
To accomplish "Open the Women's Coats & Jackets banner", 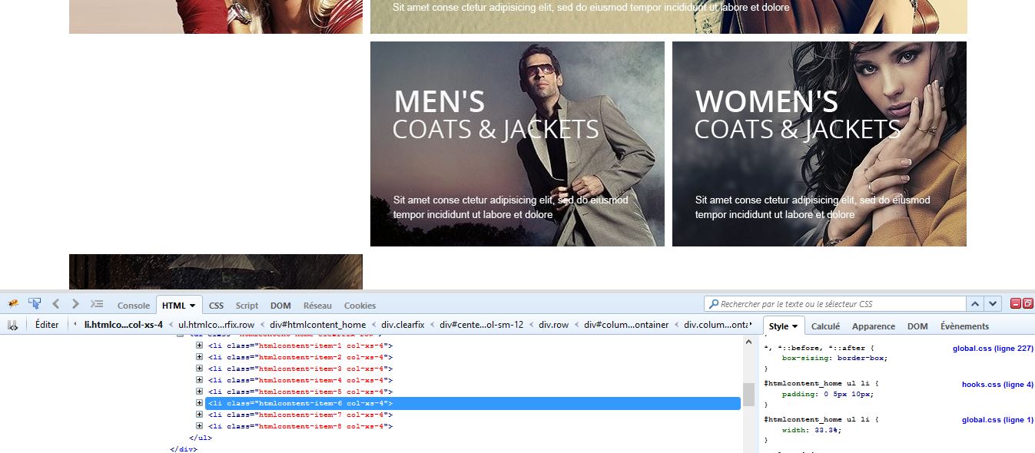I will [819, 144].
